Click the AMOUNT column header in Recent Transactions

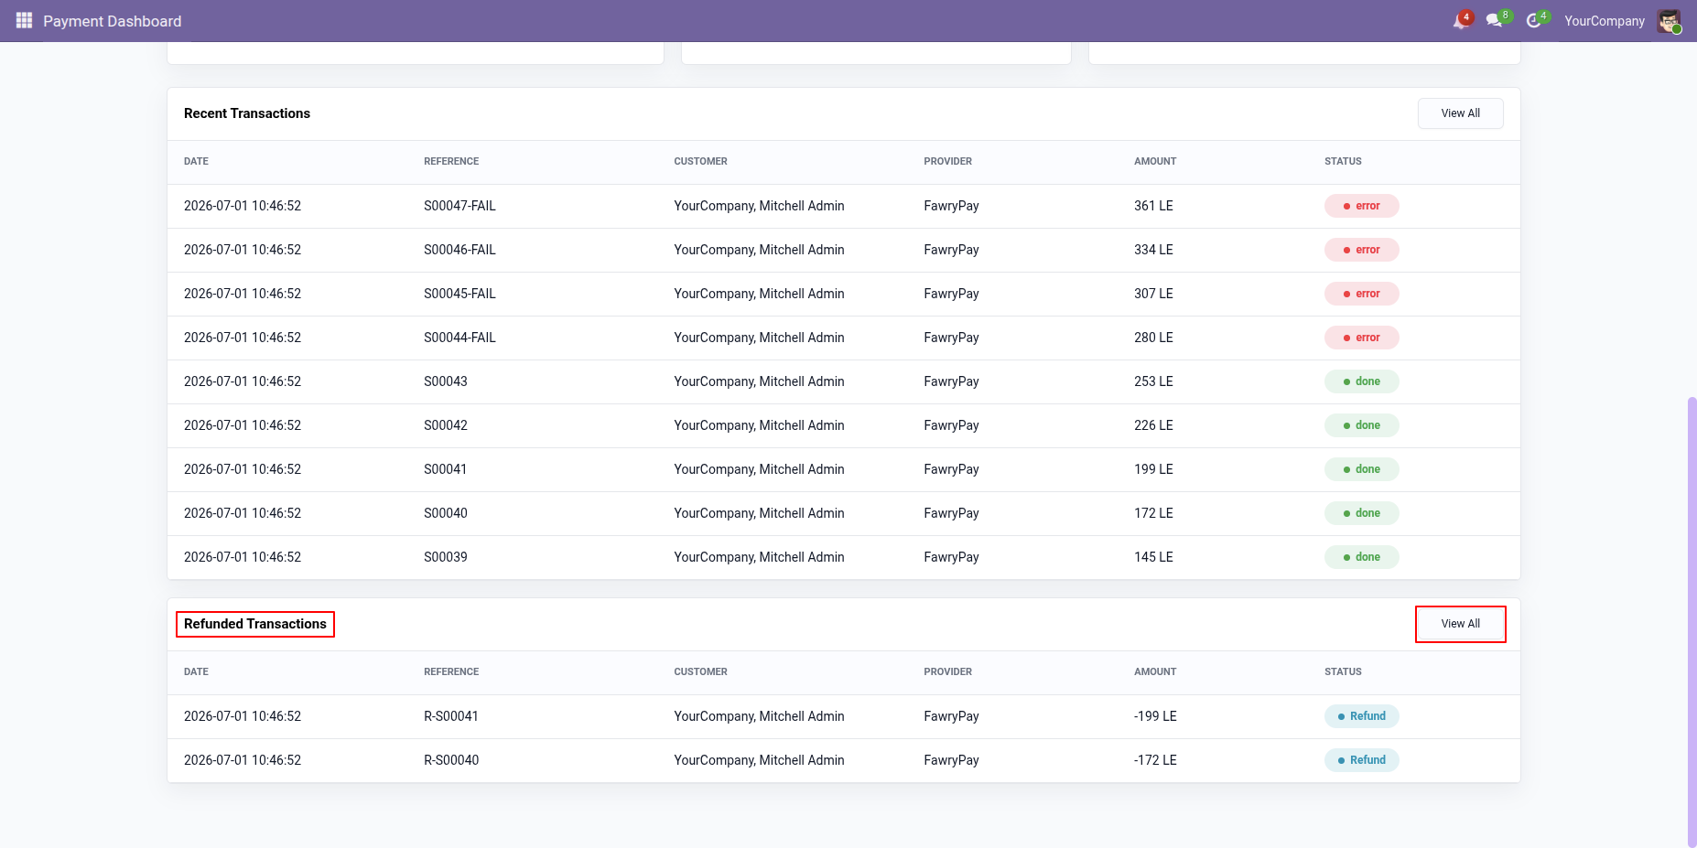point(1155,161)
